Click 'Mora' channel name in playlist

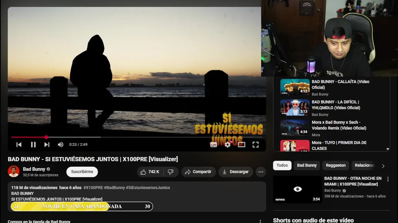(x=316, y=135)
